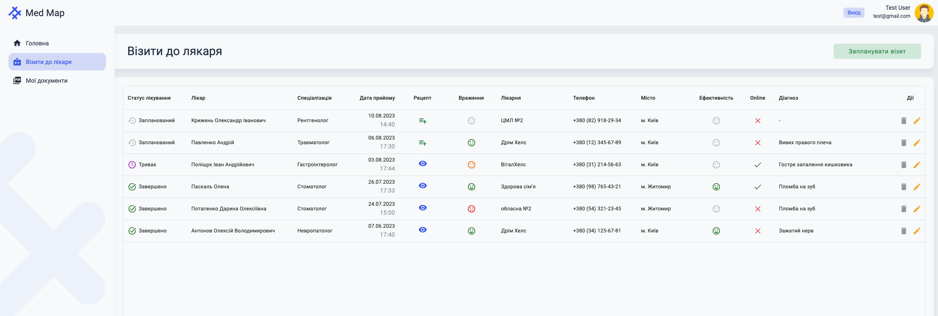Click the Рентгенолог specialization cell
The height and width of the screenshot is (316, 938).
313,120
